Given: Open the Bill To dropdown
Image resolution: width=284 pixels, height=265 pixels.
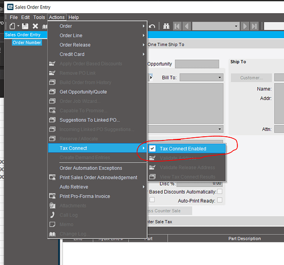Looking at the screenshot, I should pyautogui.click(x=201, y=77).
